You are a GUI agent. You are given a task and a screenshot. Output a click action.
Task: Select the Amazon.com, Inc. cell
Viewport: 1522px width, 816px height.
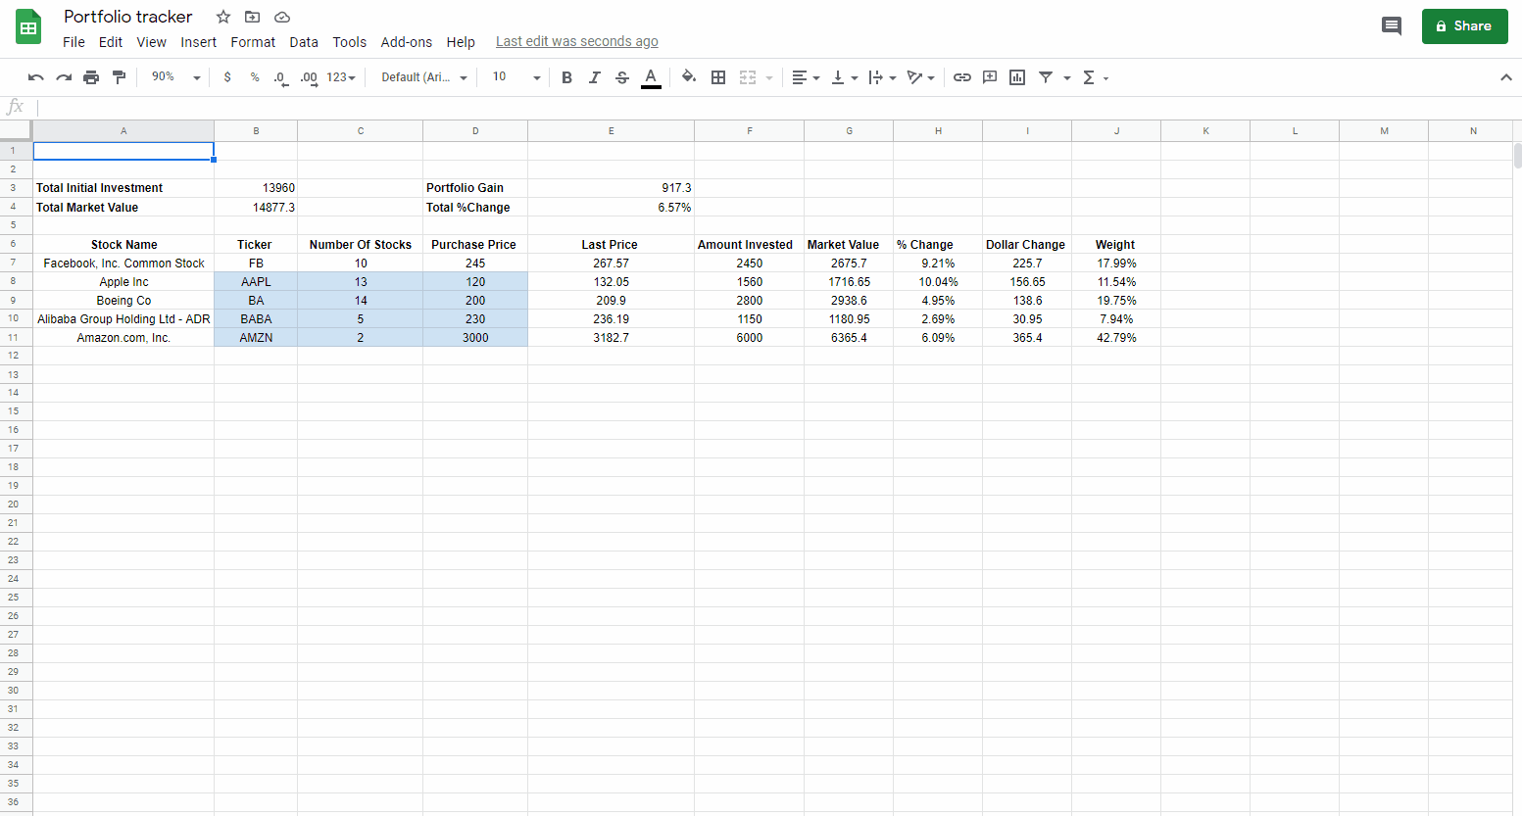123,338
